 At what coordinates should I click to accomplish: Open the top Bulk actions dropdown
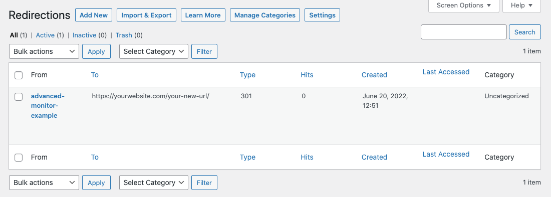44,51
